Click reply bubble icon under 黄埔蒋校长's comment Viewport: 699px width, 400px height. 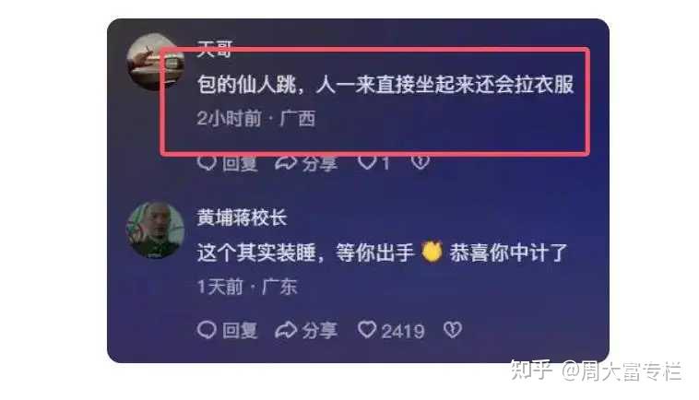tap(207, 330)
